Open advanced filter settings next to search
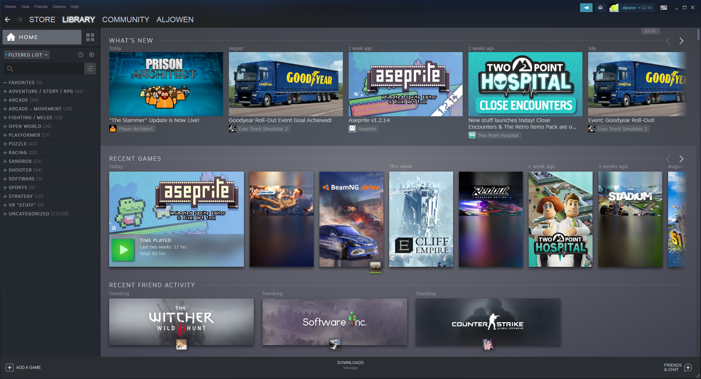The image size is (701, 379). click(x=90, y=69)
